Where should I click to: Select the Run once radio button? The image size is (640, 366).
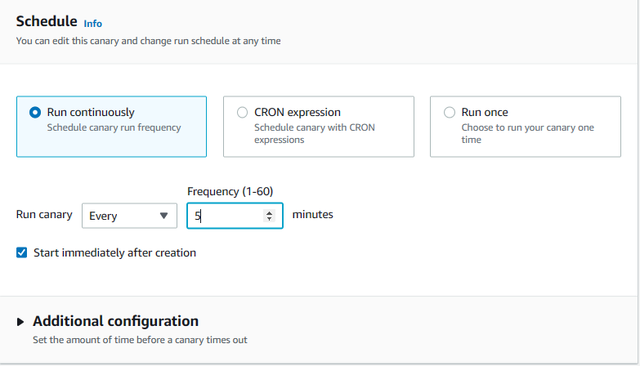pyautogui.click(x=449, y=113)
